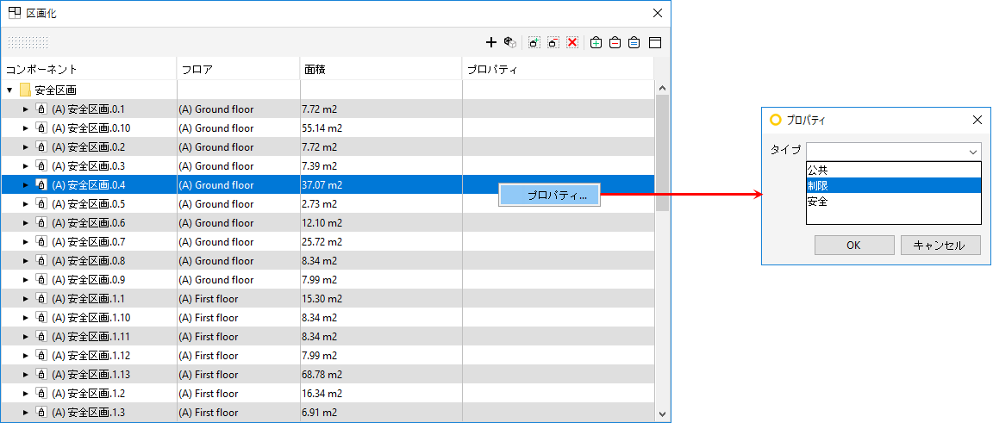Click remove-from-selection icon with red minus

click(x=553, y=42)
